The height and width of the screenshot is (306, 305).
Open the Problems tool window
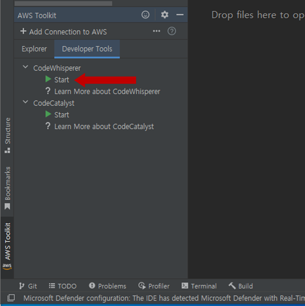108,286
